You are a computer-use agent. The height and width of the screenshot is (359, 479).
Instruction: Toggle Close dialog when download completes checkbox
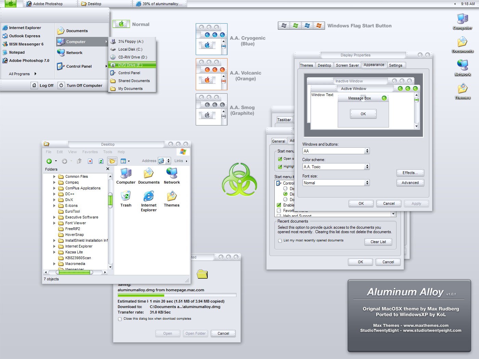(x=120, y=319)
